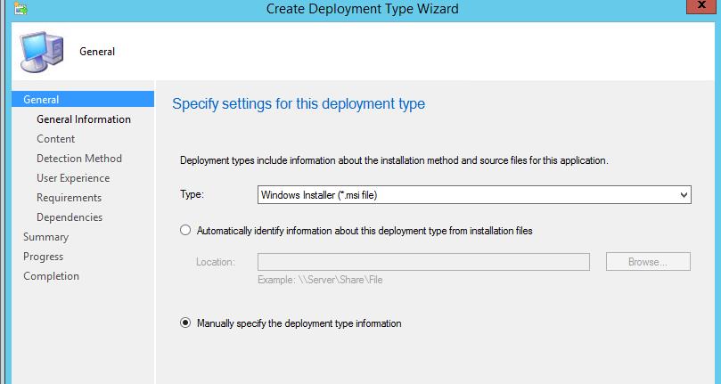Image resolution: width=721 pixels, height=384 pixels.
Task: Click the General header title text
Action: (97, 52)
